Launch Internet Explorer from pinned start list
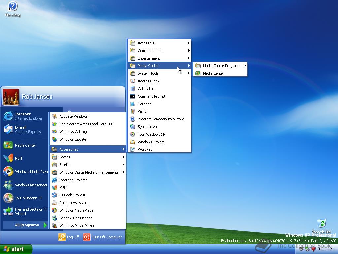338x254 pixels. (x=25, y=116)
